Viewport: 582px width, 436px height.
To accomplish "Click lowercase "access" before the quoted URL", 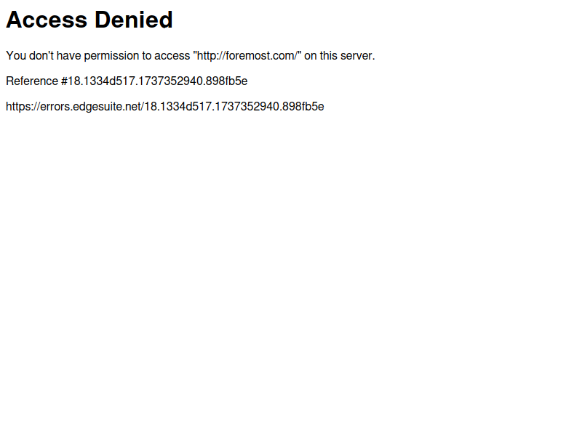I will [172, 56].
